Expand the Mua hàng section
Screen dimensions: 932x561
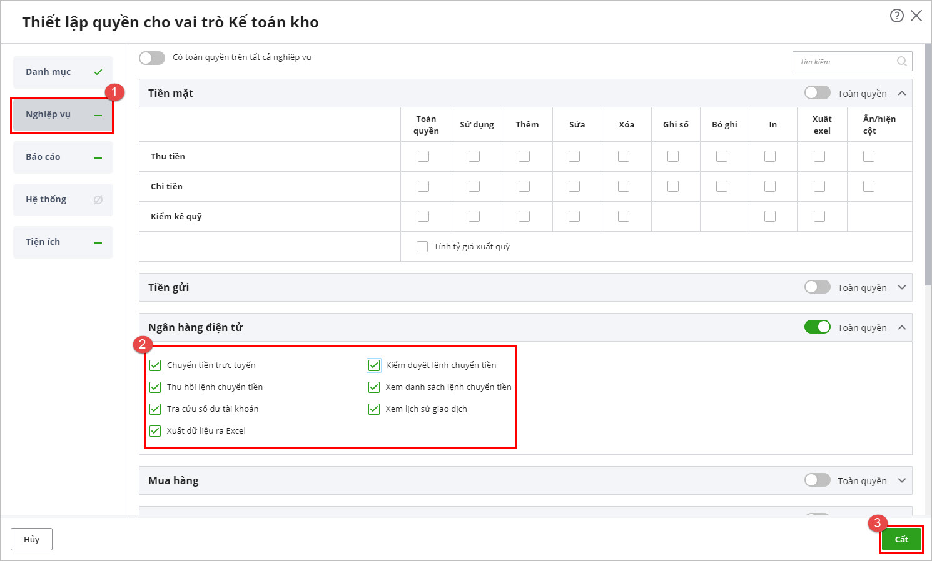point(901,480)
